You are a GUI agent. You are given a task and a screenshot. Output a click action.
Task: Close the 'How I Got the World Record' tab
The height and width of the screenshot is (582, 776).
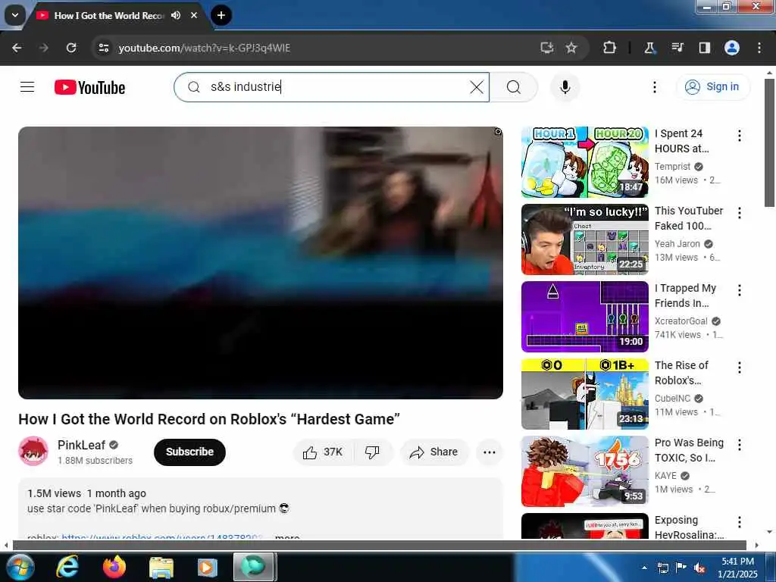tap(195, 15)
